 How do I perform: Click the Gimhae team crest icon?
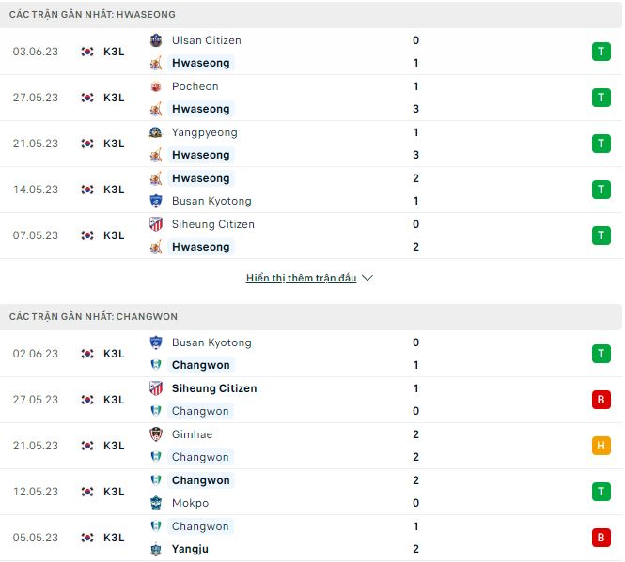tap(156, 434)
